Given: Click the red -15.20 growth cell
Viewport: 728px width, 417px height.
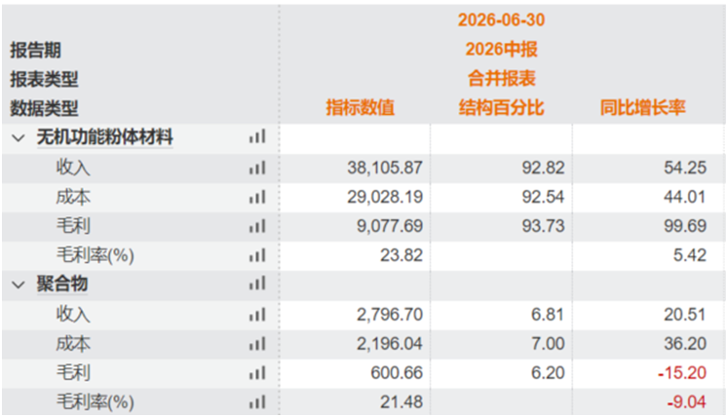Looking at the screenshot, I should tap(649, 373).
